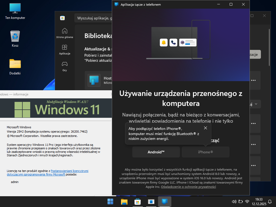Open the Aplikacje section in Store sidebar
The image size is (276, 207).
tap(65, 50)
